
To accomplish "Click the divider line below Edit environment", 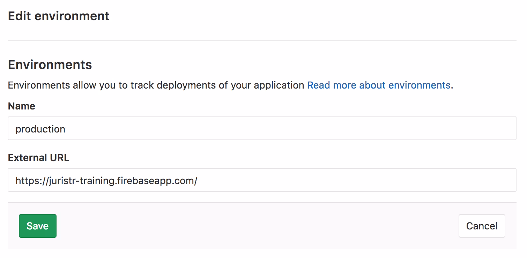I will [262, 41].
